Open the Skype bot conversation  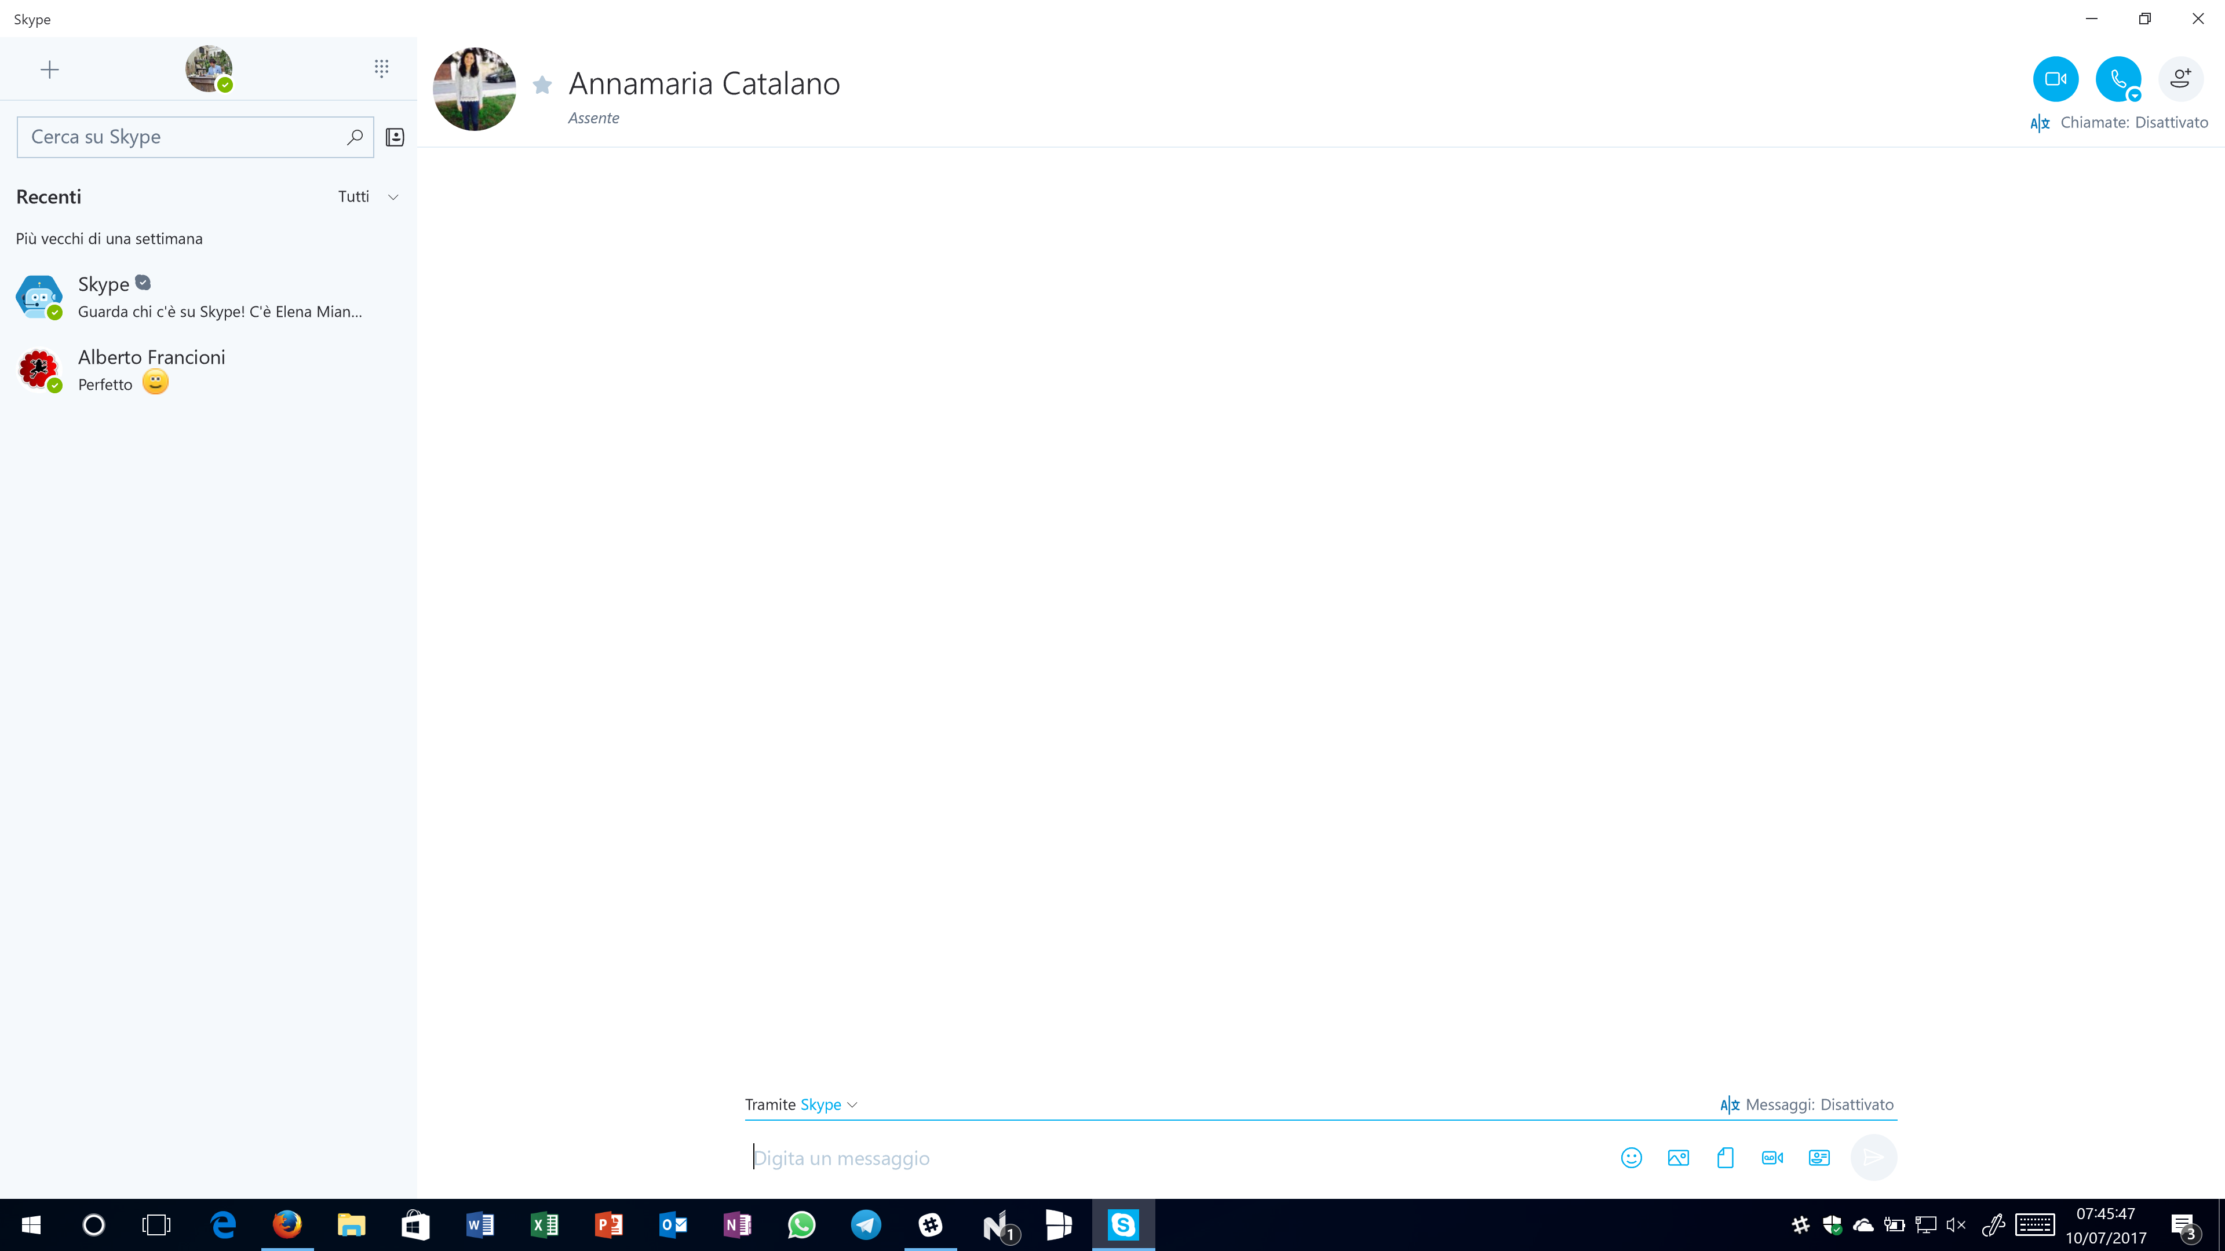click(208, 297)
